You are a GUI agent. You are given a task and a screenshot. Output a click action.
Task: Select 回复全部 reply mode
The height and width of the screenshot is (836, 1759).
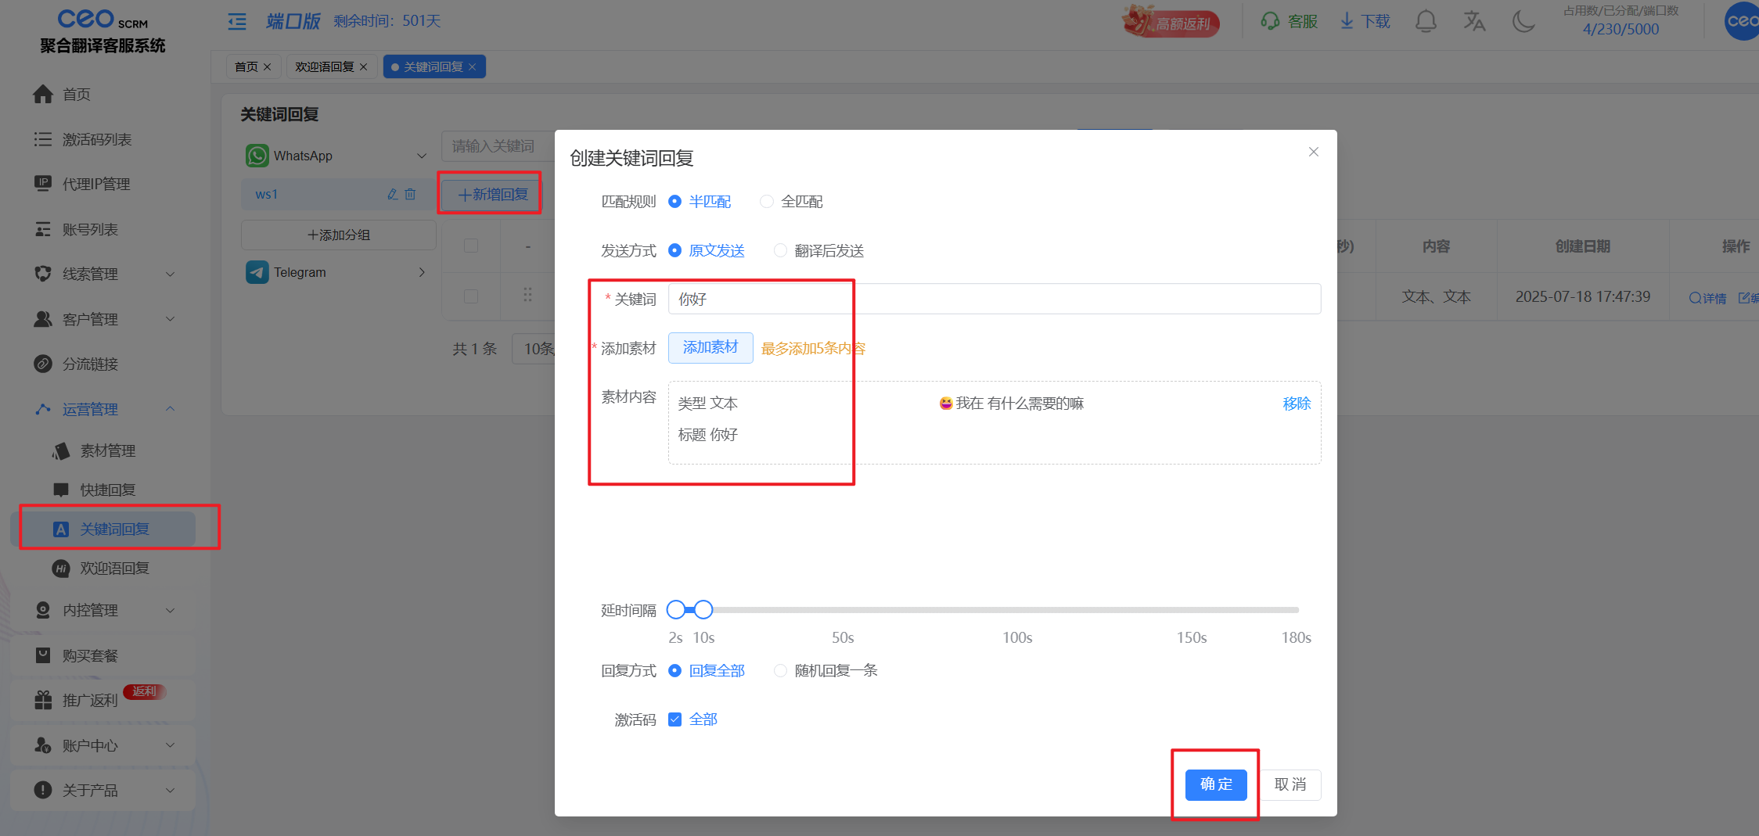(x=706, y=670)
